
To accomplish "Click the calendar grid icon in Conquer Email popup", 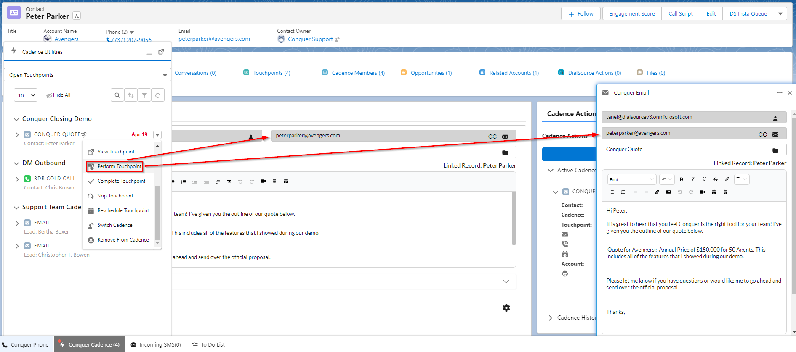I will pos(714,192).
